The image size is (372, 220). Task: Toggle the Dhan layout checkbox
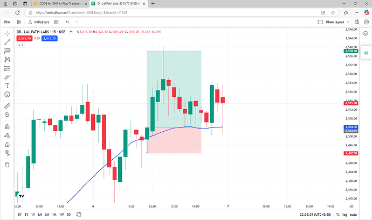coord(320,22)
